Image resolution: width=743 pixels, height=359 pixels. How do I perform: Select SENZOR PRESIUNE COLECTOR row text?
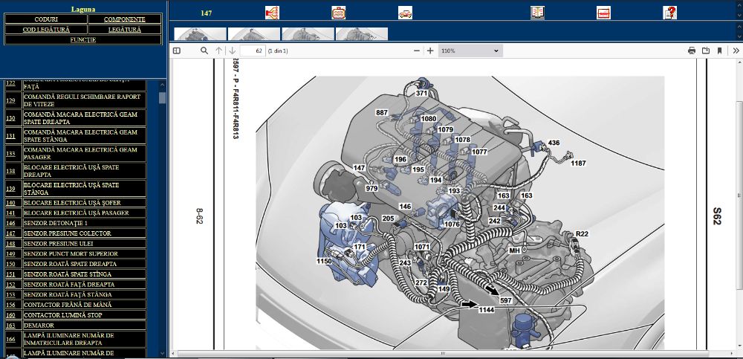pyautogui.click(x=68, y=233)
